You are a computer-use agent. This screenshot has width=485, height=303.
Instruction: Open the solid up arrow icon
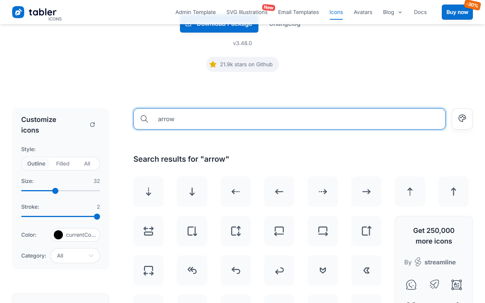tap(454, 192)
